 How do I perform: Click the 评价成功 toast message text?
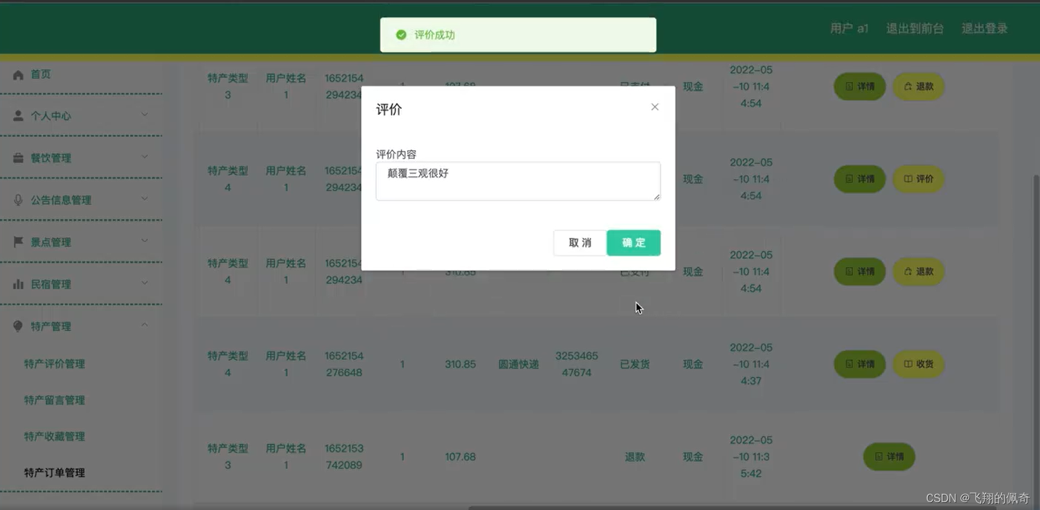(434, 35)
